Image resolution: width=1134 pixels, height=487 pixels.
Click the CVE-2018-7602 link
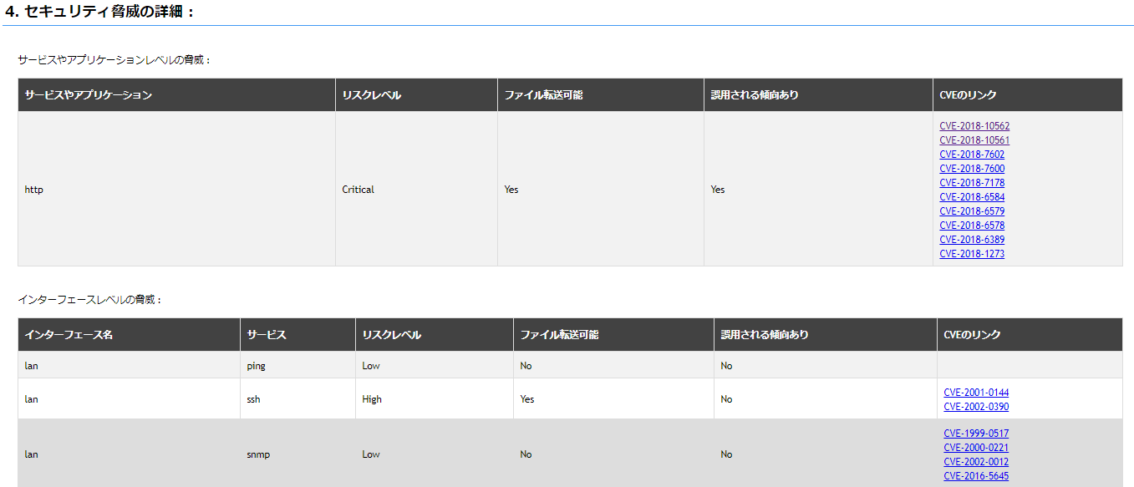click(x=972, y=155)
